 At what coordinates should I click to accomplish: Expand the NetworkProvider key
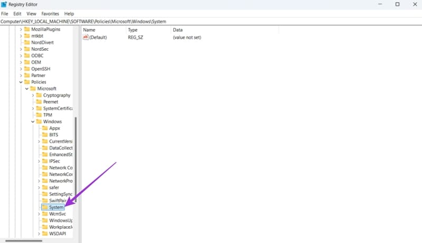39,181
